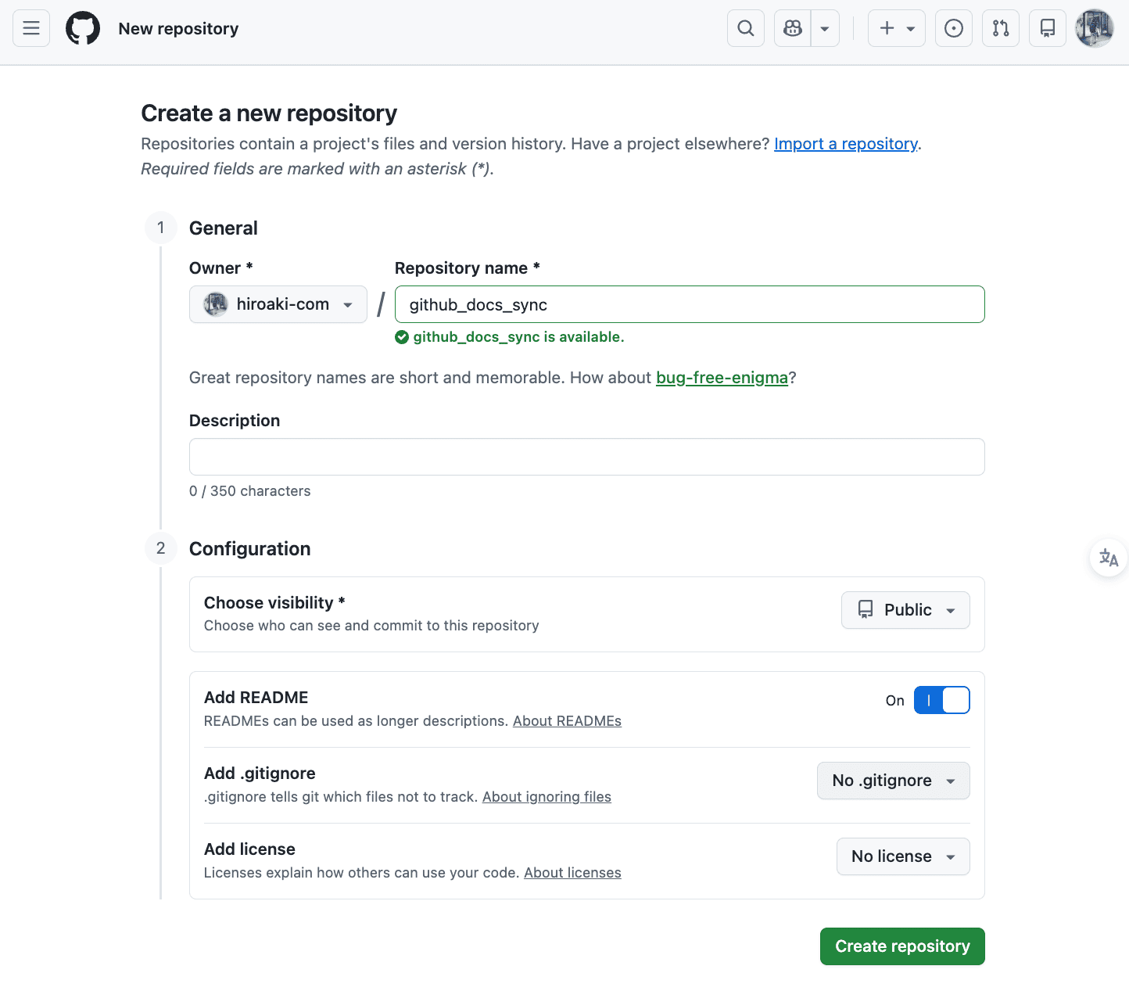Expand the Copilot dropdown arrow
Screen dimensions: 1129x998
(x=824, y=27)
